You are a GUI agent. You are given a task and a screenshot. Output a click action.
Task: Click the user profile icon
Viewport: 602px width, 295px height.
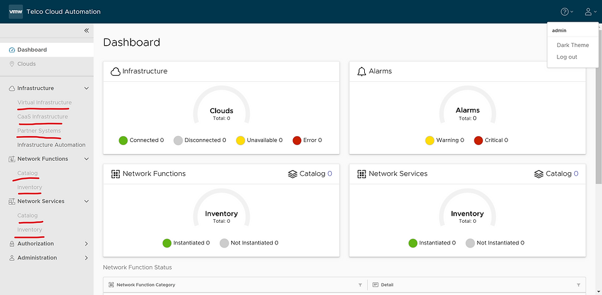pyautogui.click(x=588, y=11)
